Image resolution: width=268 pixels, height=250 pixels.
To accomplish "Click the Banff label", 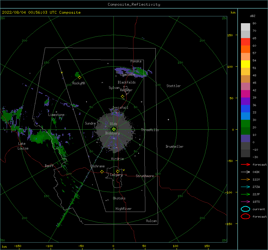I will (x=49, y=166).
